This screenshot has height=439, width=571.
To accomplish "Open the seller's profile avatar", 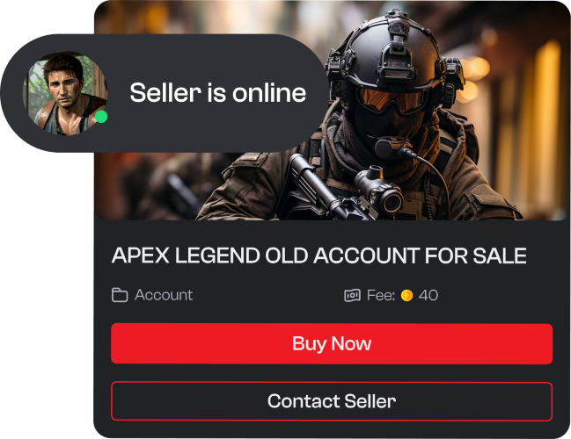I will tap(65, 93).
